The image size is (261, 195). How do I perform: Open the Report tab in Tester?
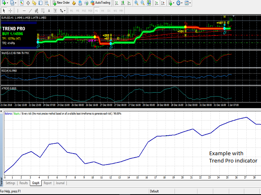48,183
